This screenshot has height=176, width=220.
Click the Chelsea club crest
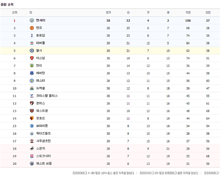click(32, 50)
